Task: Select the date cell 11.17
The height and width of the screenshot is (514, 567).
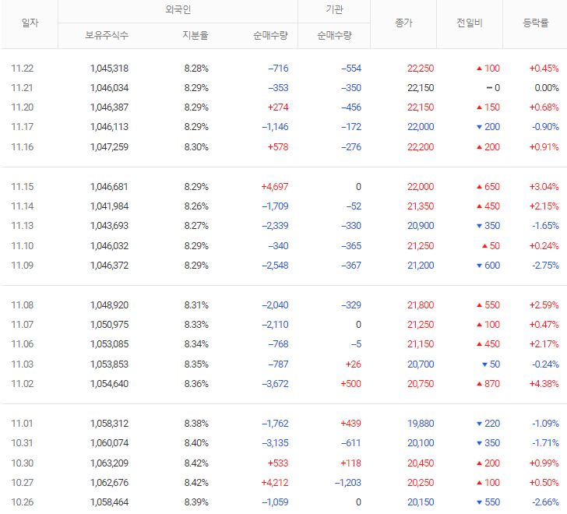Action: click(x=23, y=127)
